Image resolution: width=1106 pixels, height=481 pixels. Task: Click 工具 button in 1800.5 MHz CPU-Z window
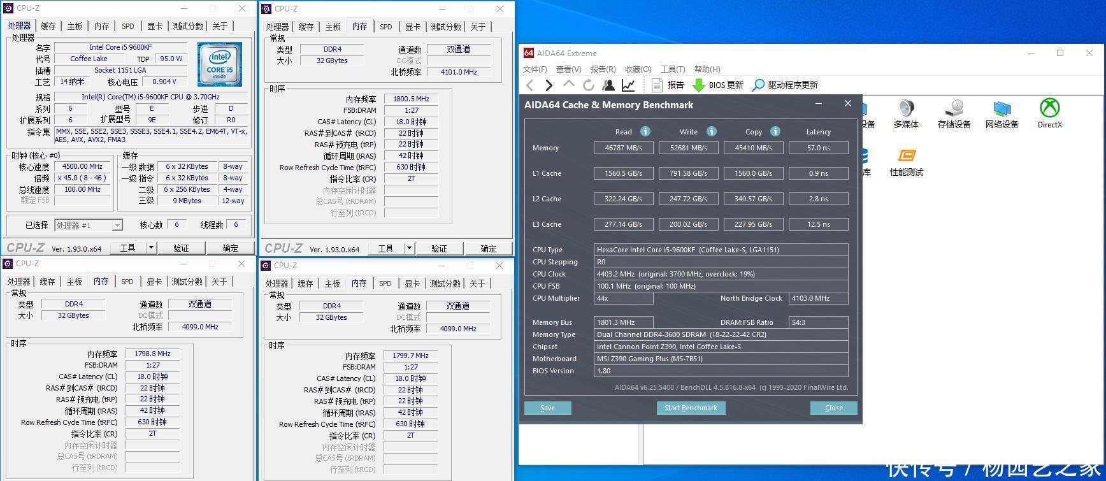[x=386, y=248]
